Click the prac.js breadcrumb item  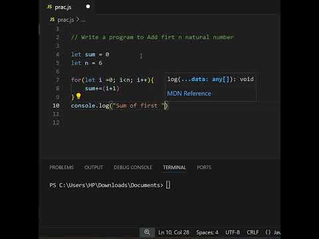pyautogui.click(x=66, y=20)
